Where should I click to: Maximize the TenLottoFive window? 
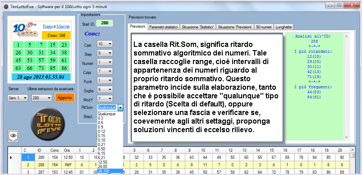(339, 5)
